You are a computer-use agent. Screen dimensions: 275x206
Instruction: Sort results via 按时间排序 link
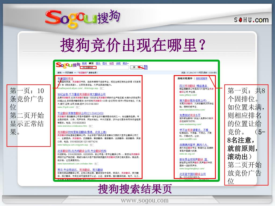(201, 79)
